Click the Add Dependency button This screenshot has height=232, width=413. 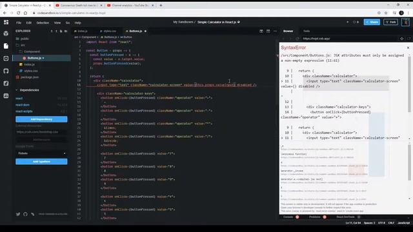click(41, 119)
